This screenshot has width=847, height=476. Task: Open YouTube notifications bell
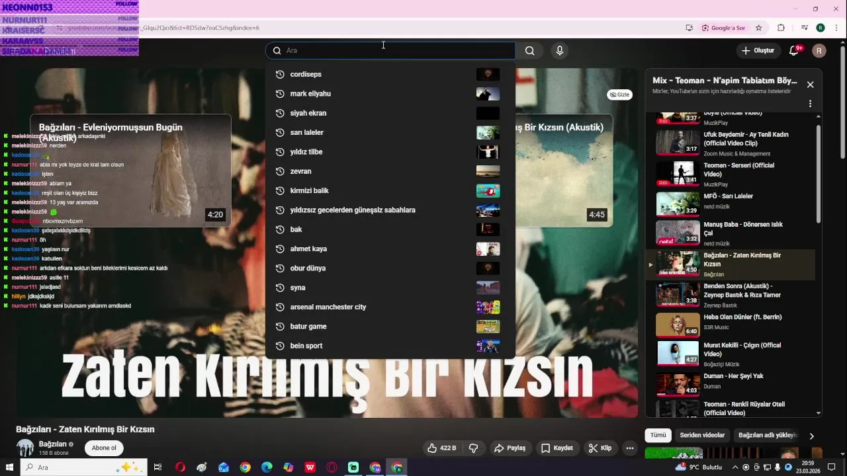(794, 51)
